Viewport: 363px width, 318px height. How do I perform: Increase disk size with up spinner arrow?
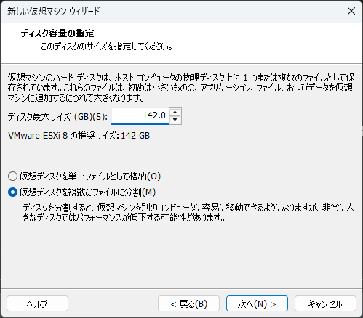175,113
